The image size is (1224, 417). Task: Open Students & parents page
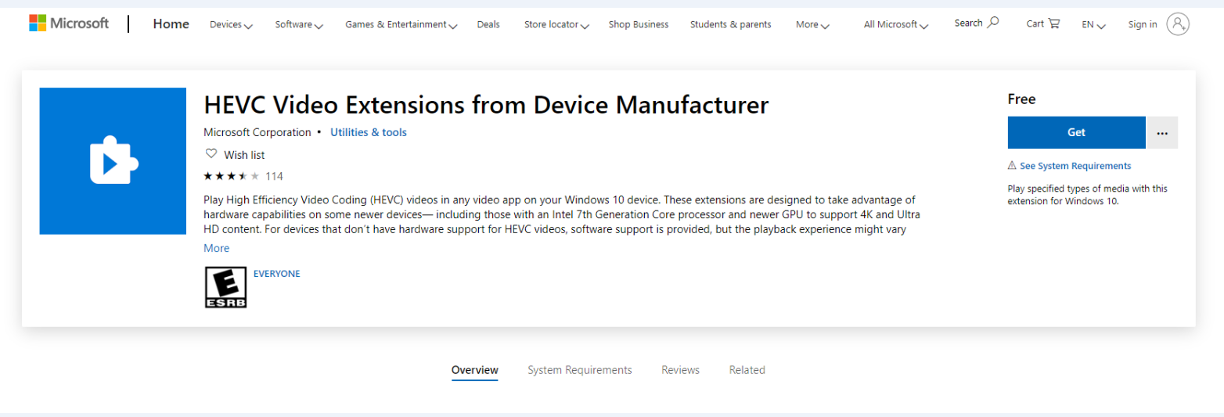coord(730,24)
